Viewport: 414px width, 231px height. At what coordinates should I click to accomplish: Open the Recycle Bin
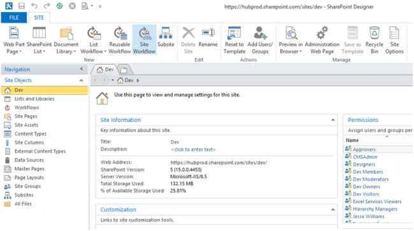pos(374,40)
